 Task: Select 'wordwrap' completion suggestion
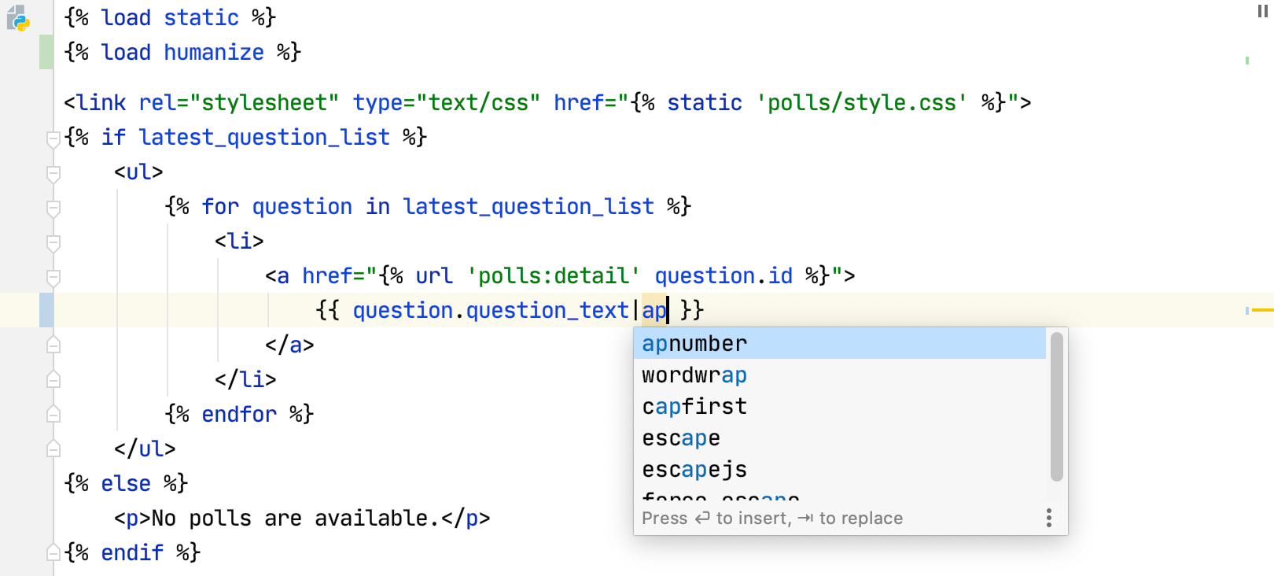point(840,375)
